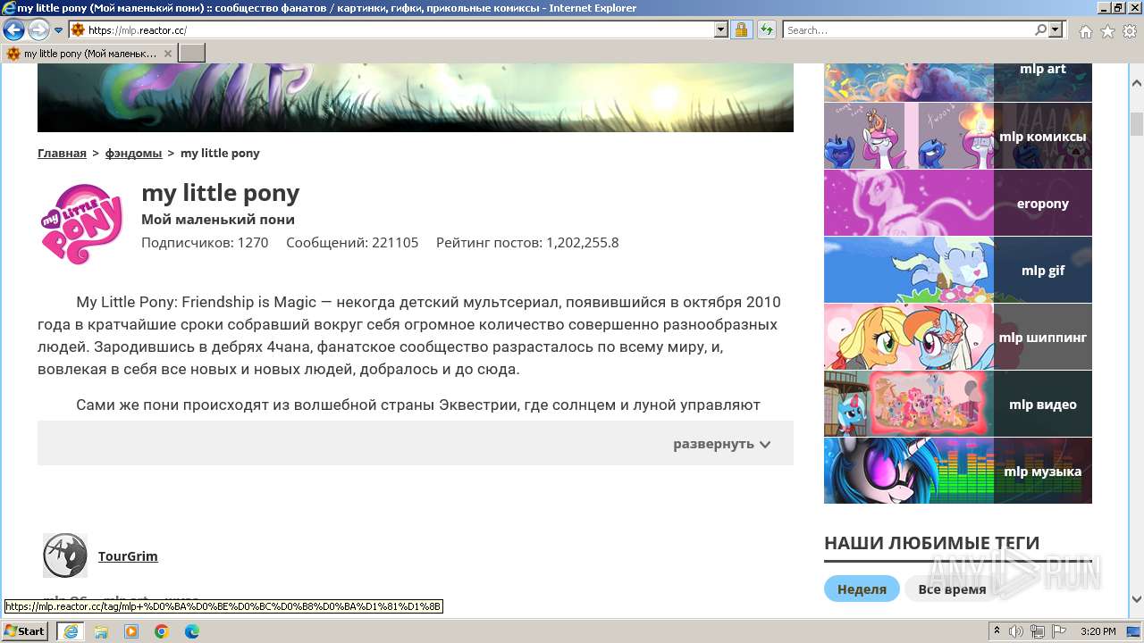Click the vertical scrollbar thumb
Screen dimensions: 1144x643
click(1136, 123)
